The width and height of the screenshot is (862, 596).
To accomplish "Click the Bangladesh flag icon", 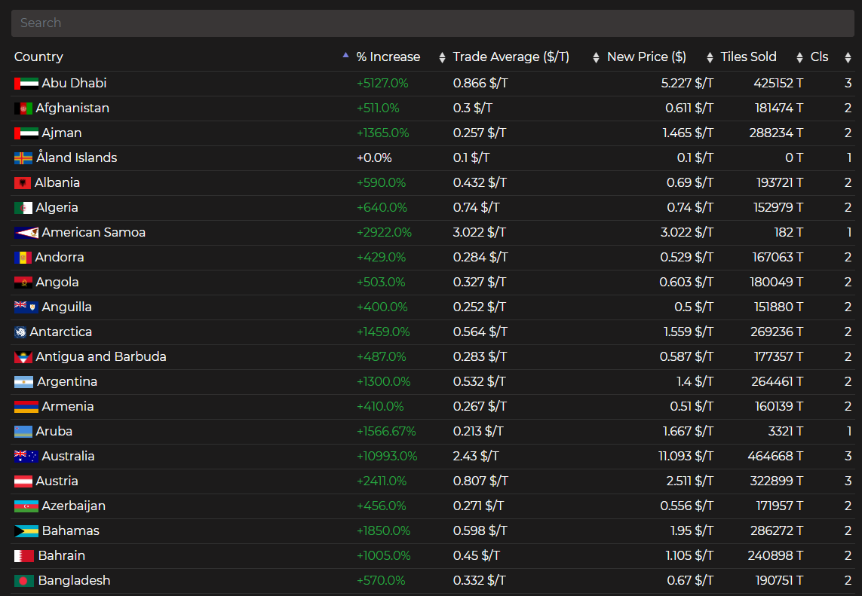I will coord(24,581).
